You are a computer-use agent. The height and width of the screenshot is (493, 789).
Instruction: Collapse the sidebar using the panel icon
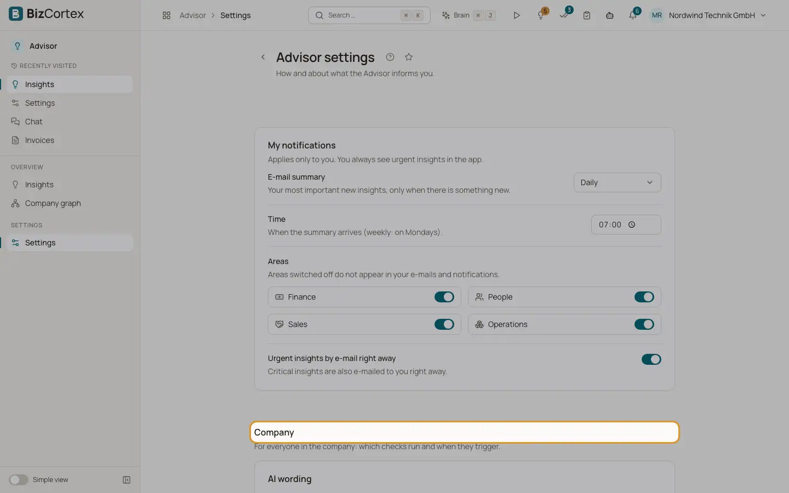[127, 480]
